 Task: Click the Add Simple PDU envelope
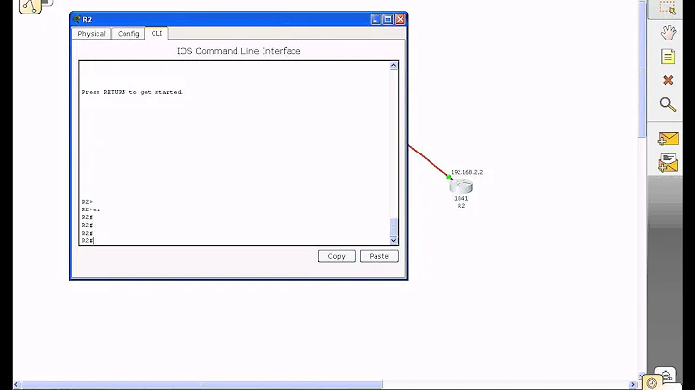(x=668, y=139)
